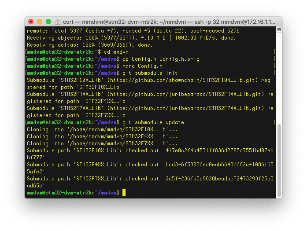Click the 'Resolving deltas: 100%' line
The height and width of the screenshot is (231, 307).
[90, 45]
